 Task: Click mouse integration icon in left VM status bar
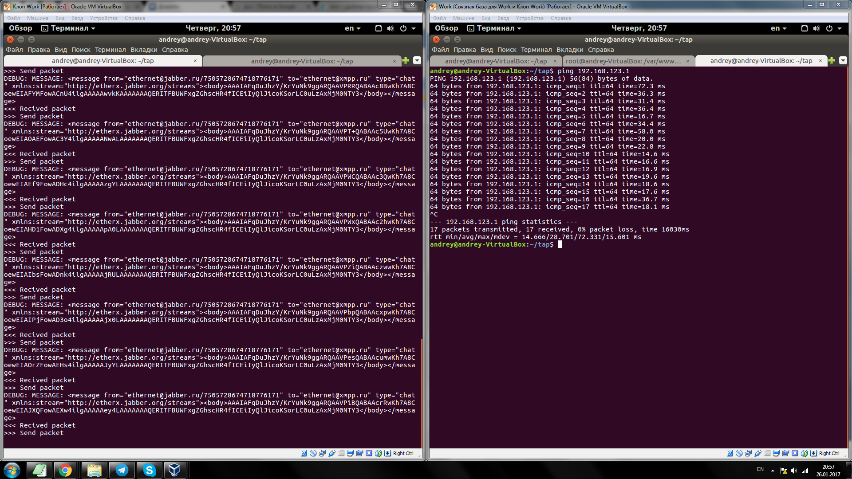tap(379, 453)
